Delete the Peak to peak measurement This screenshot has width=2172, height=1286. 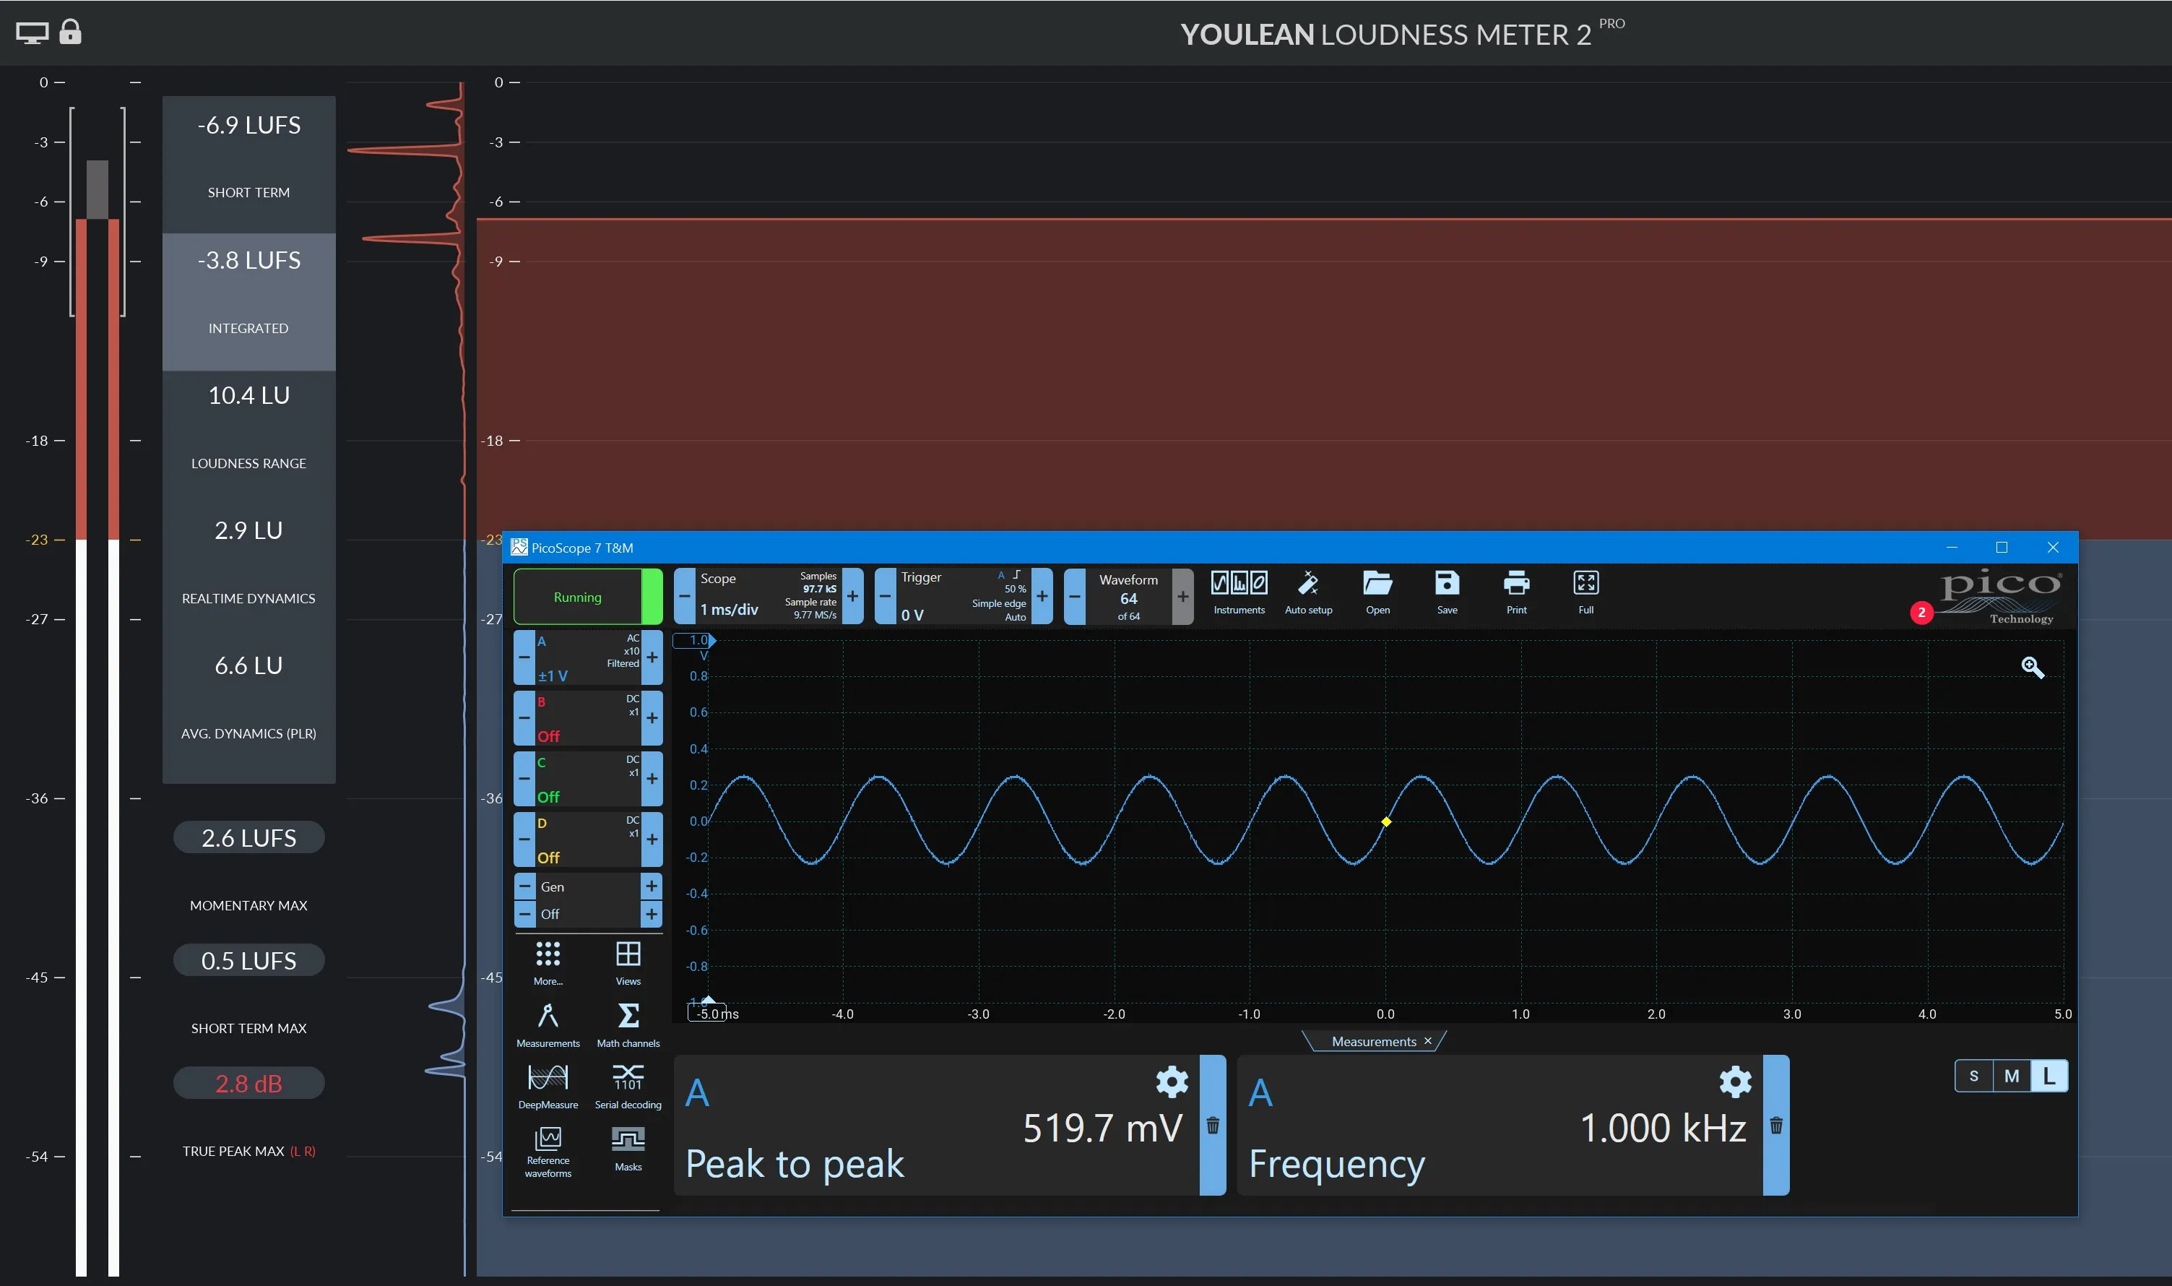click(x=1212, y=1126)
